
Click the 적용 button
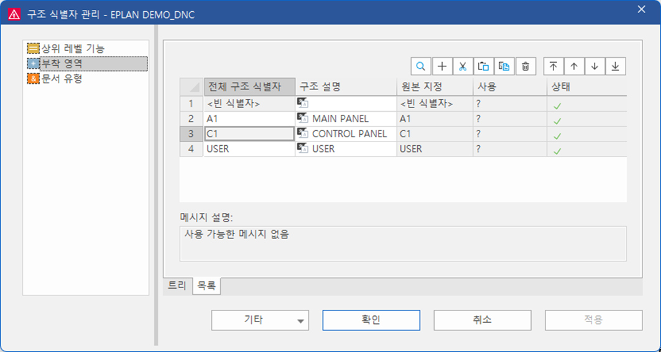(x=594, y=320)
